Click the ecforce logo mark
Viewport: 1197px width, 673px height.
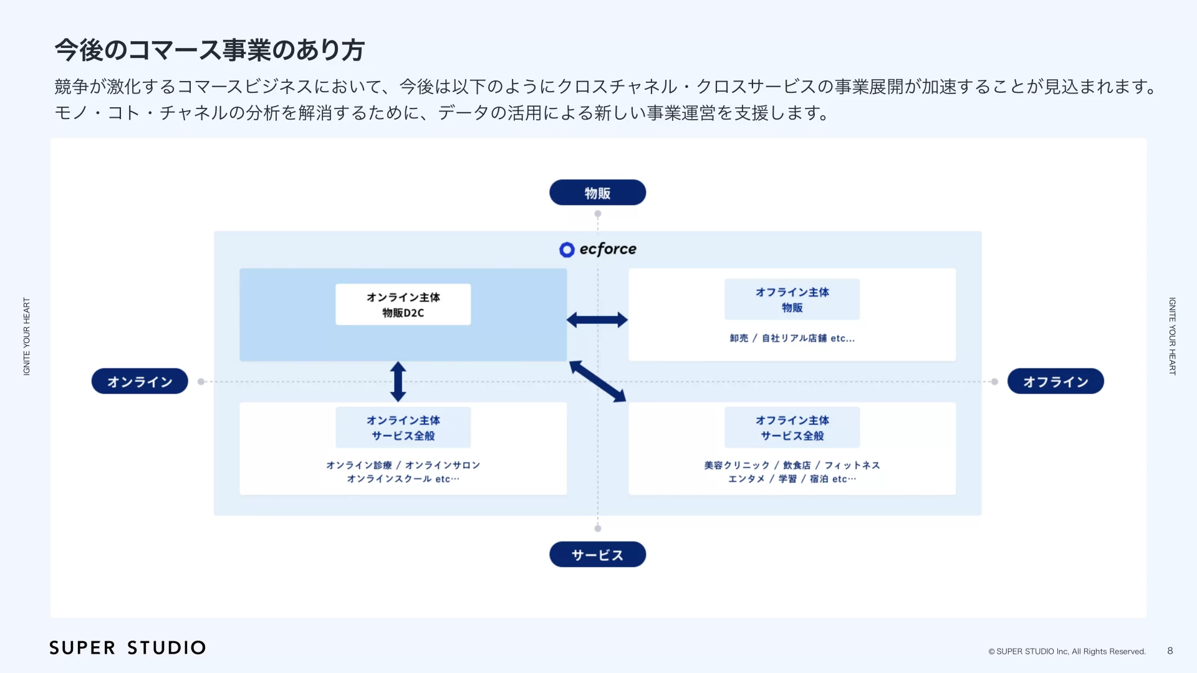coord(566,249)
